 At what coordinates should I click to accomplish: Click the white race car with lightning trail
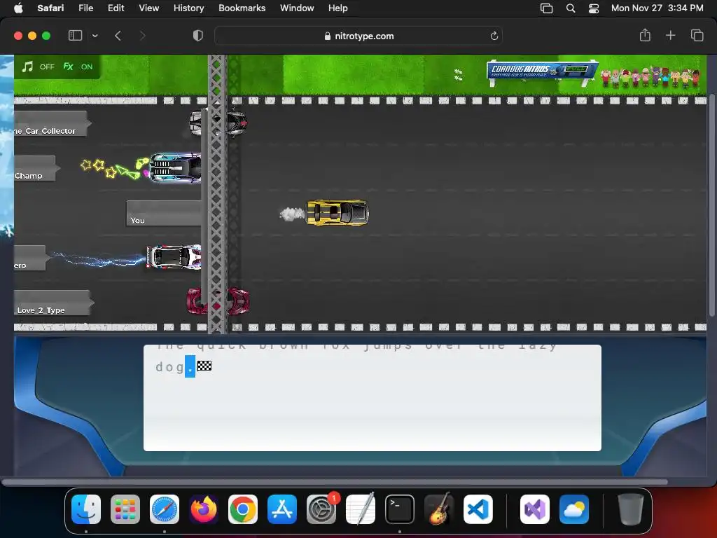174,257
